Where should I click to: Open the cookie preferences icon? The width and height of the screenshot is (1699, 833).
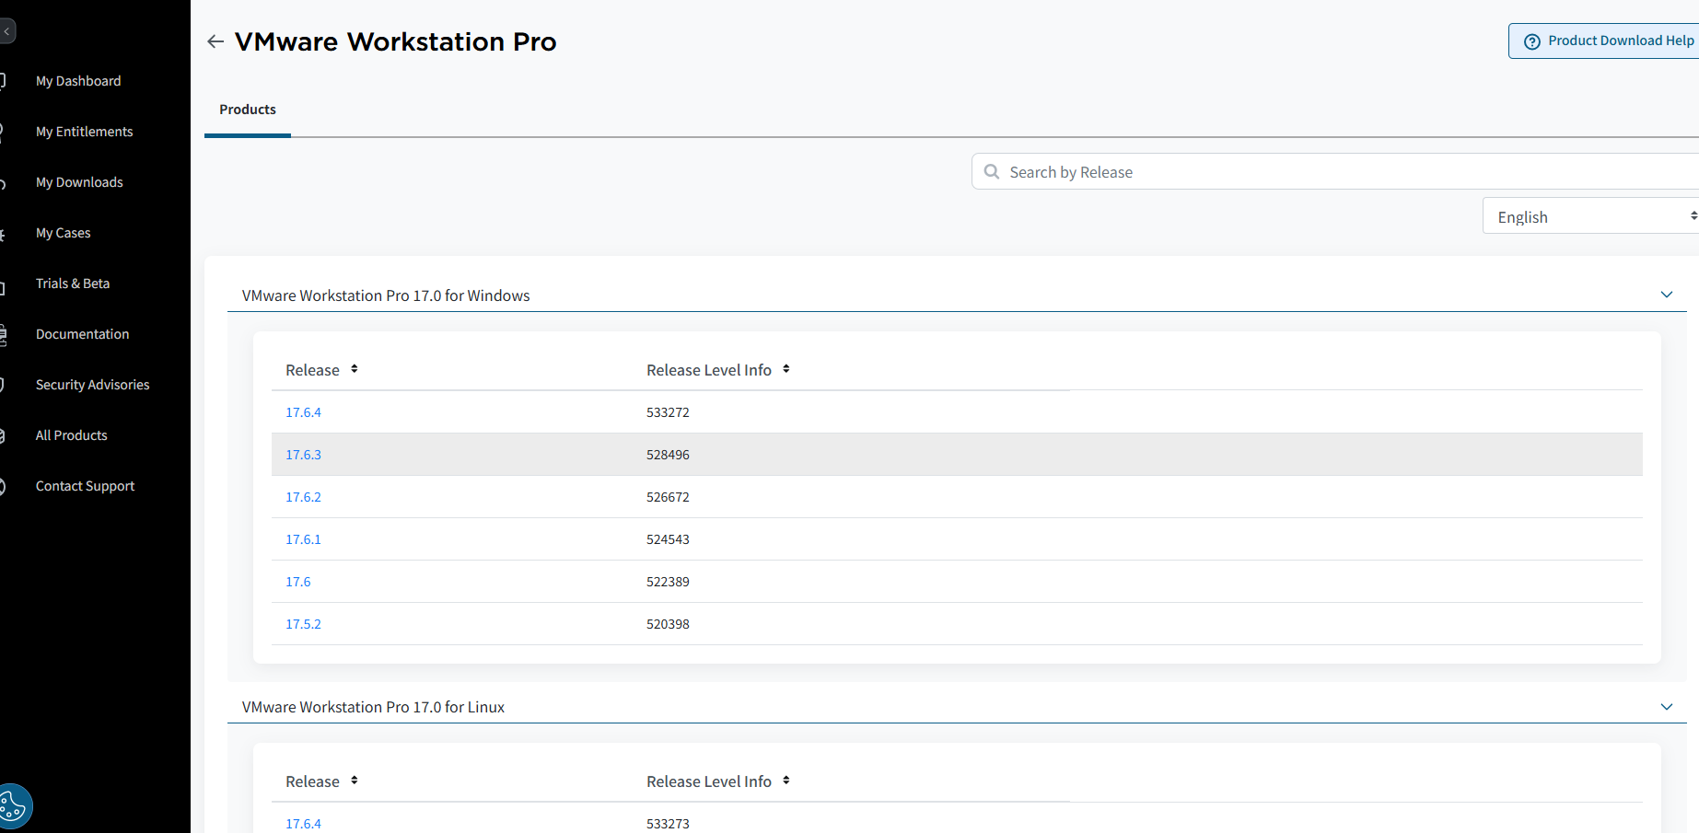(13, 805)
